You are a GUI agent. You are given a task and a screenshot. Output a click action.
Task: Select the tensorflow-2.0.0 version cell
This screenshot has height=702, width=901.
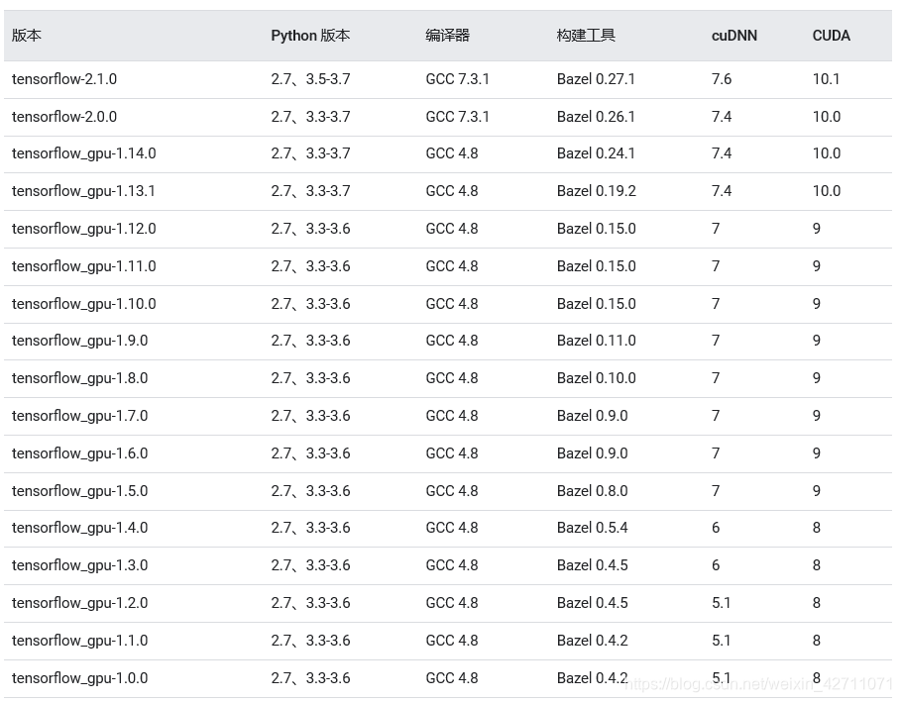click(64, 117)
